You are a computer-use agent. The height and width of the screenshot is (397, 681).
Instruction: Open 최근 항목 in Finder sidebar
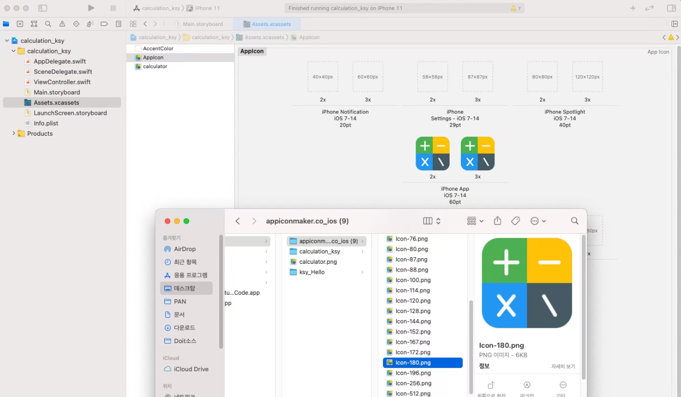click(186, 262)
